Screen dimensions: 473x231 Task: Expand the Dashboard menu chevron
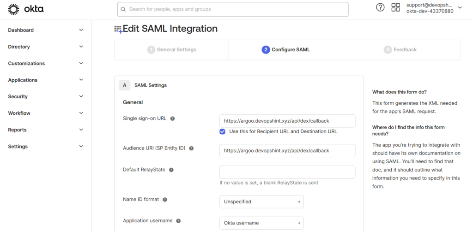pyautogui.click(x=81, y=30)
